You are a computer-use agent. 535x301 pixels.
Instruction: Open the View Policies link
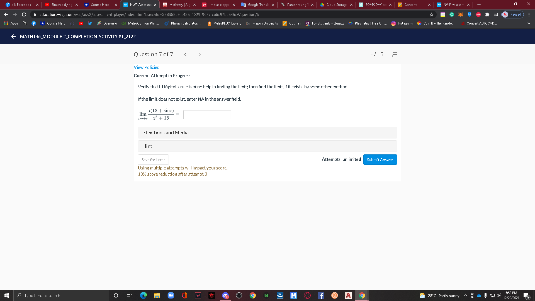(x=146, y=67)
